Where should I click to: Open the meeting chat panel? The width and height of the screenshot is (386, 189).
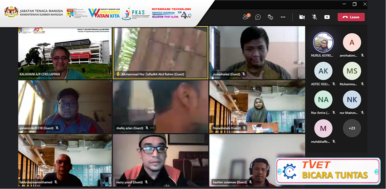[258, 17]
